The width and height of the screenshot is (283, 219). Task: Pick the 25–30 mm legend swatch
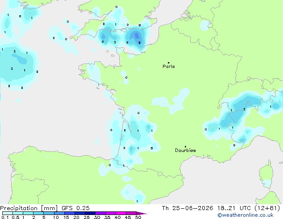click(x=90, y=213)
